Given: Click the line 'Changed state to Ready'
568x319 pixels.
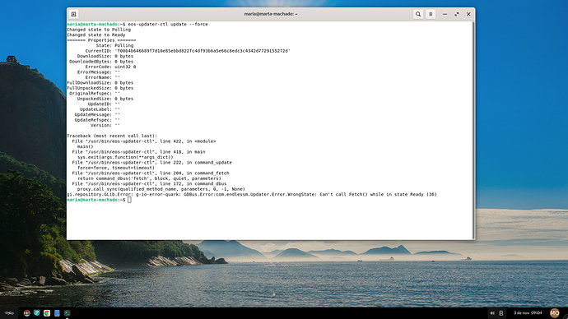Looking at the screenshot, I should pyautogui.click(x=96, y=35).
